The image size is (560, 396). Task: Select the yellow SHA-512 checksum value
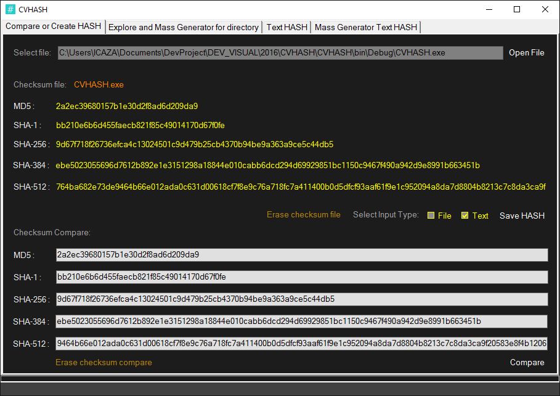(301, 187)
